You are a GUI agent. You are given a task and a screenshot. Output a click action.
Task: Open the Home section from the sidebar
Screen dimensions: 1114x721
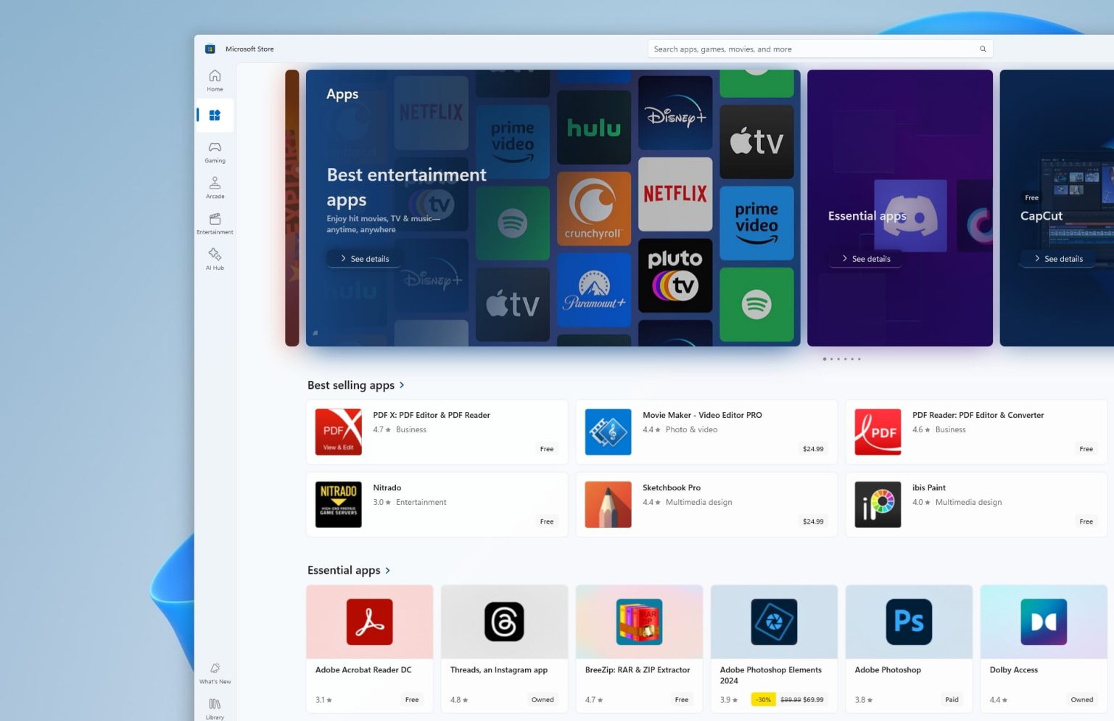pyautogui.click(x=215, y=80)
